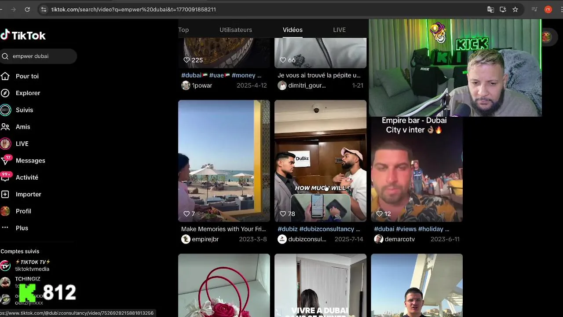Open the Explorer compass icon

(5, 93)
